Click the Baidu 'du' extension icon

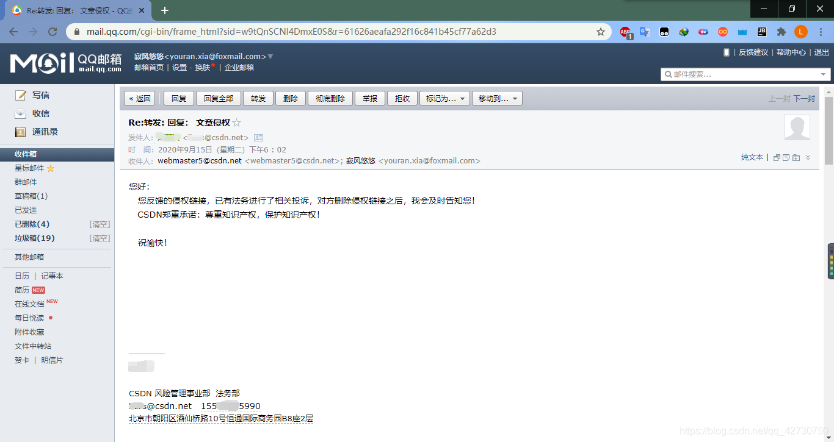(703, 32)
